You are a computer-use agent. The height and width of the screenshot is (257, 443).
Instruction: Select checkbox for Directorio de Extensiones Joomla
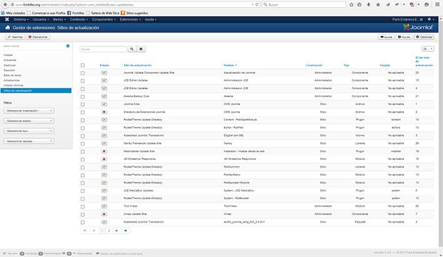click(82, 113)
